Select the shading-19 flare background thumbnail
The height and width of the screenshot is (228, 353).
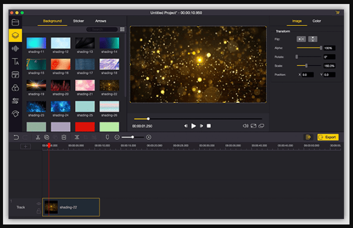click(36, 85)
